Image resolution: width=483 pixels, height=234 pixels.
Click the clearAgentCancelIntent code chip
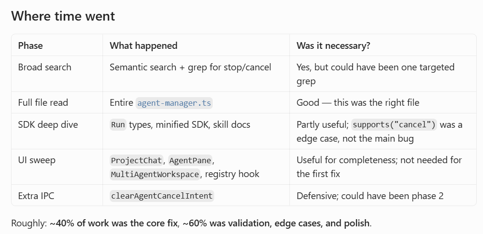coord(162,196)
